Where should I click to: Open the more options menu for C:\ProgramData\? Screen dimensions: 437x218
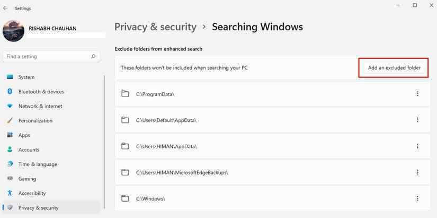417,94
